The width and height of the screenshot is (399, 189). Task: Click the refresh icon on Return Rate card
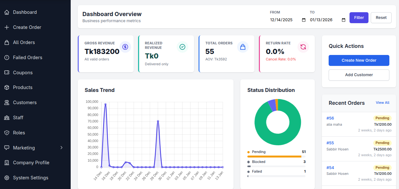click(x=303, y=47)
